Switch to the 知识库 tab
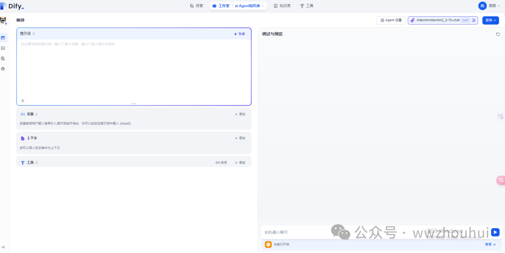The height and width of the screenshot is (253, 505). click(x=282, y=6)
